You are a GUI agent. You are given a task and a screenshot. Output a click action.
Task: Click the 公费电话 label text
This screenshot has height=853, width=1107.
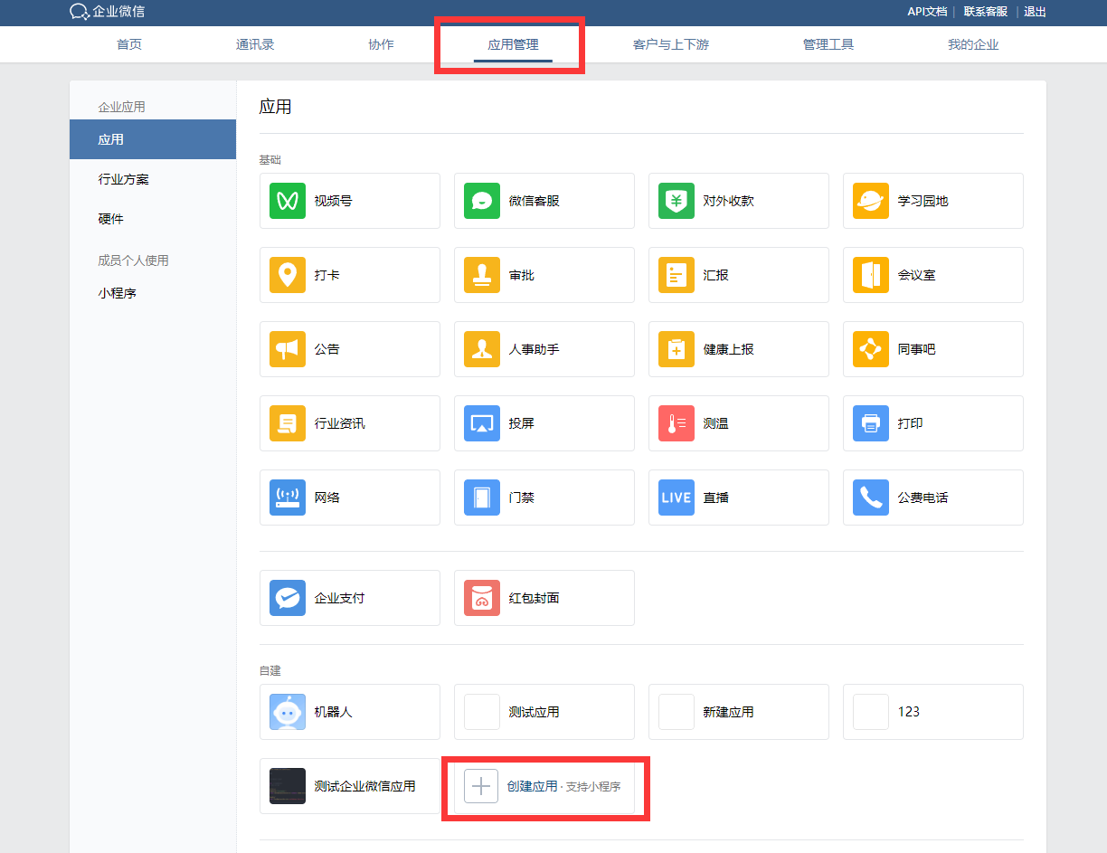[x=923, y=498]
